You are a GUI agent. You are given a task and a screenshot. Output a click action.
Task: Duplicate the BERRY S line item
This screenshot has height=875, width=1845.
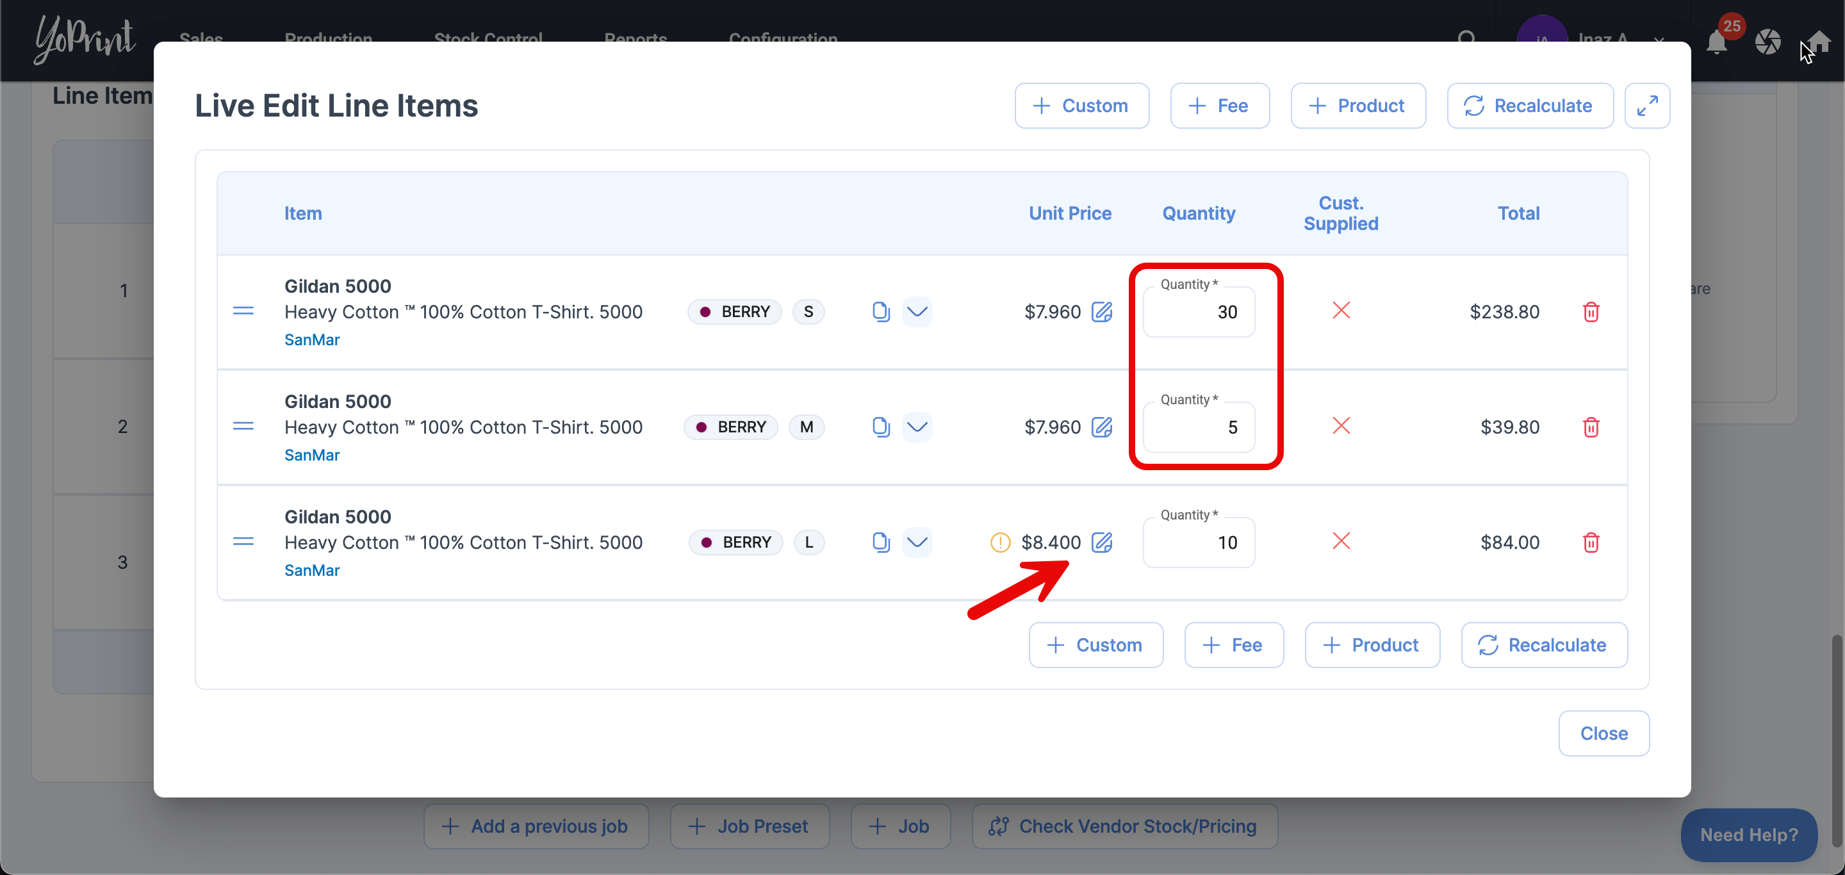(x=881, y=311)
